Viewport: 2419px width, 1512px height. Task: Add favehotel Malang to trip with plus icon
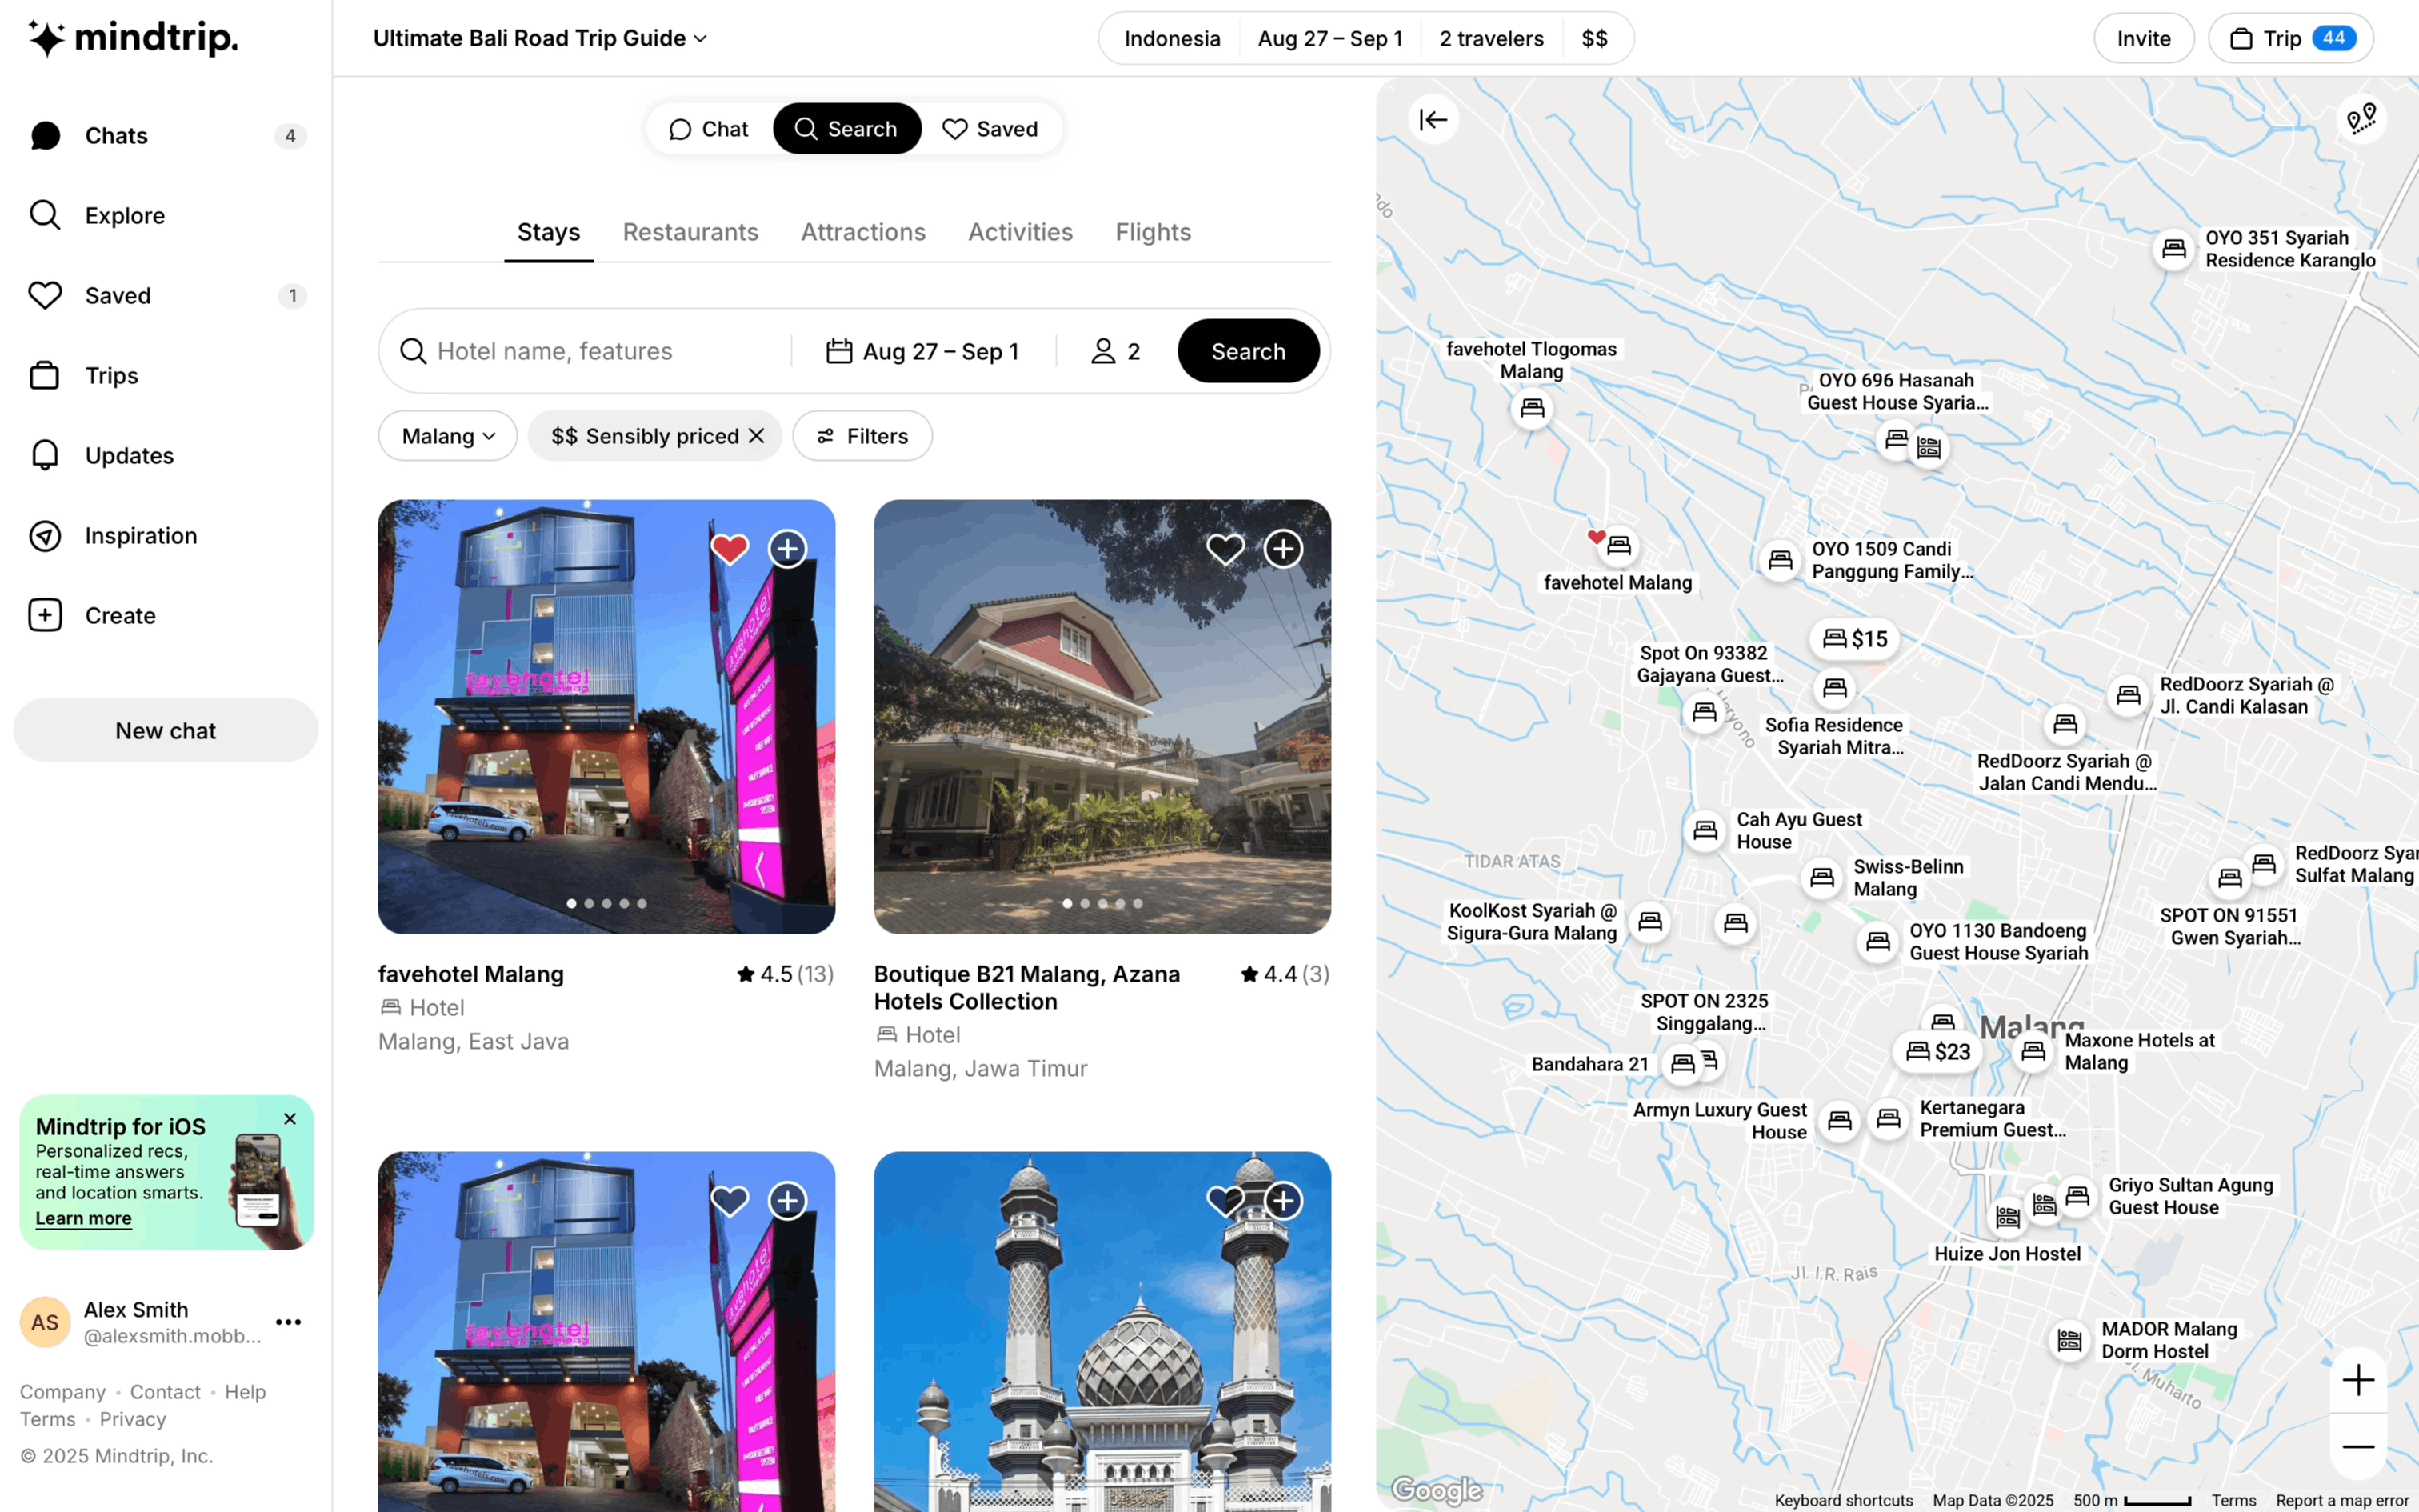coord(788,549)
